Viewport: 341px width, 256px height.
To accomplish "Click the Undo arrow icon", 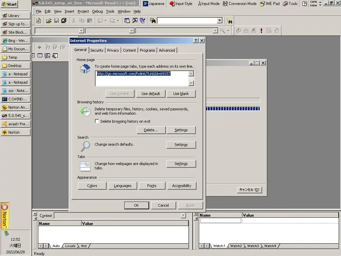I will point(100,21).
